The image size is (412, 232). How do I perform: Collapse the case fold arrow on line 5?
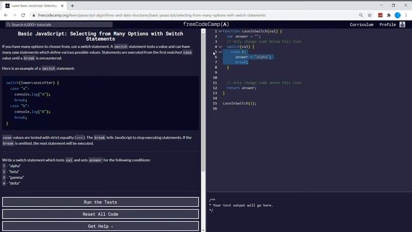tap(220, 52)
